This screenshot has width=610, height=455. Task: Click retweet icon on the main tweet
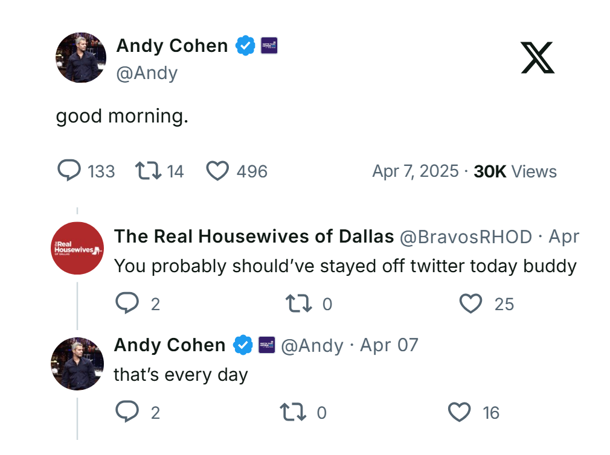pyautogui.click(x=149, y=171)
